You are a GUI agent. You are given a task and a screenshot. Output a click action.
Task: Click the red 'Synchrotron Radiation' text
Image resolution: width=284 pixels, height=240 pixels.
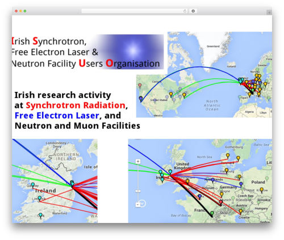click(76, 106)
